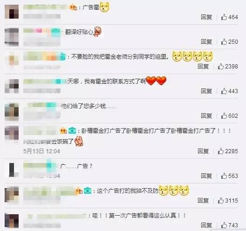Click thumbs-up next to 563
The image size is (246, 231).
click(x=224, y=176)
